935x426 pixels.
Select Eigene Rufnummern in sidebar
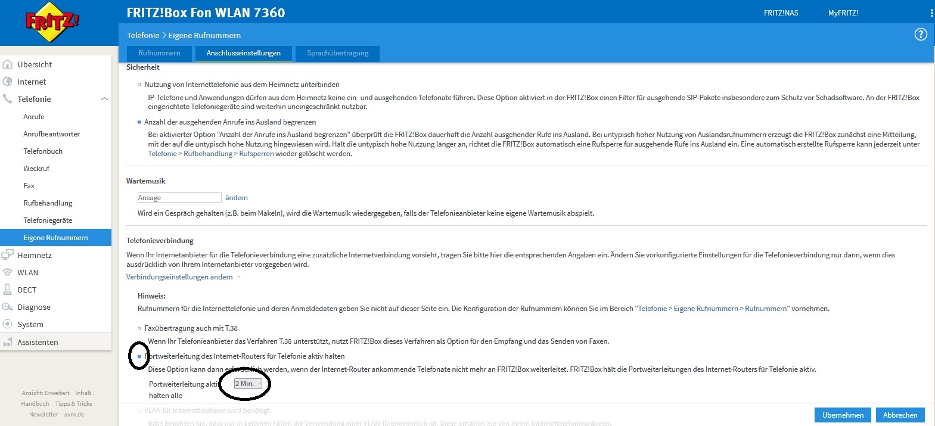coord(55,238)
